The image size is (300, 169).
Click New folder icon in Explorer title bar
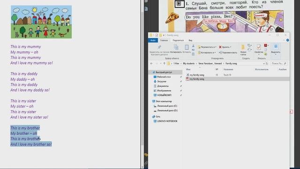(x=160, y=35)
